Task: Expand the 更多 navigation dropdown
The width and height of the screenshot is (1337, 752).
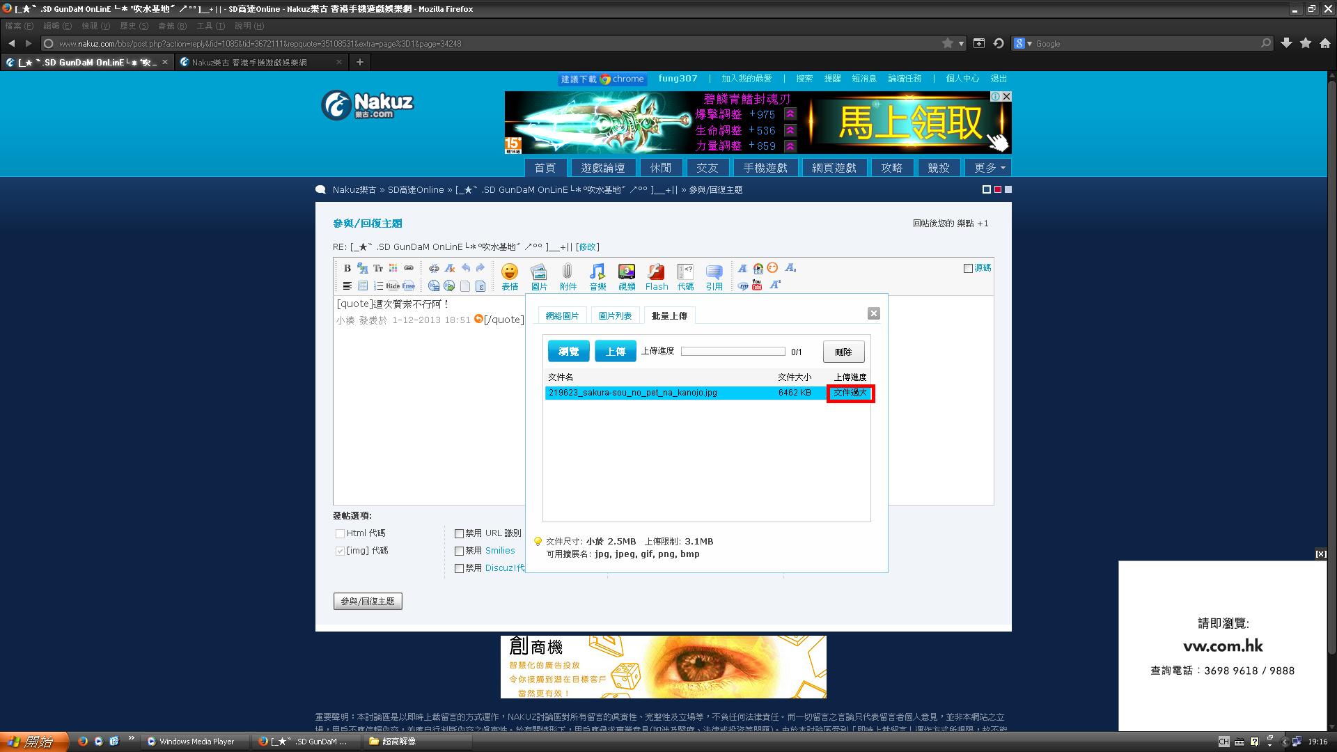Action: (x=989, y=168)
